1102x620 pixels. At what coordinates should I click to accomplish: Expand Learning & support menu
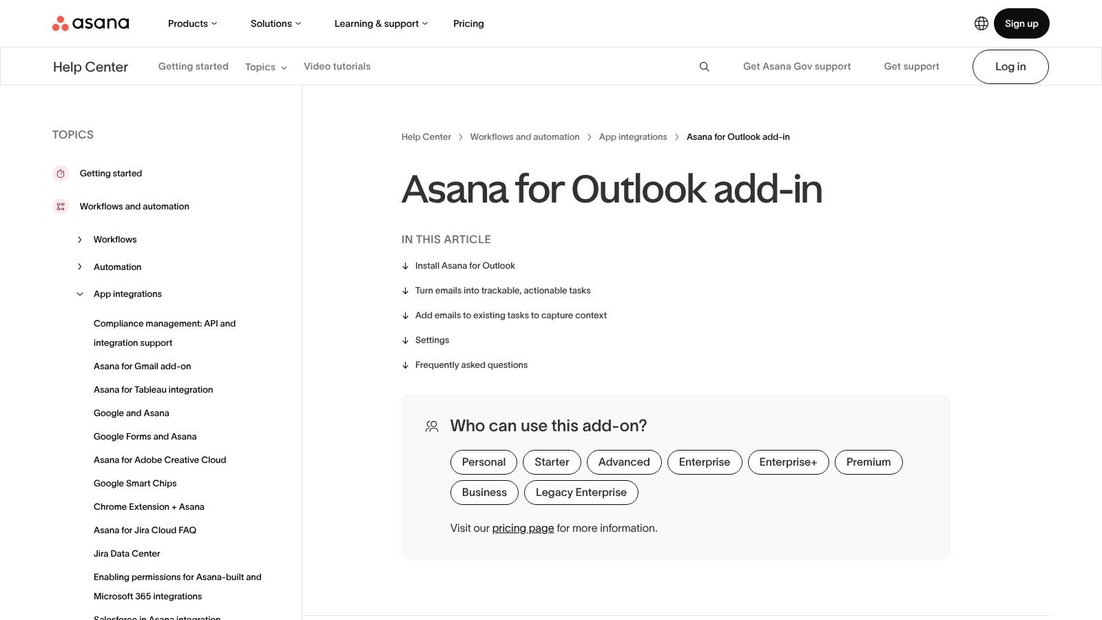[x=381, y=23]
